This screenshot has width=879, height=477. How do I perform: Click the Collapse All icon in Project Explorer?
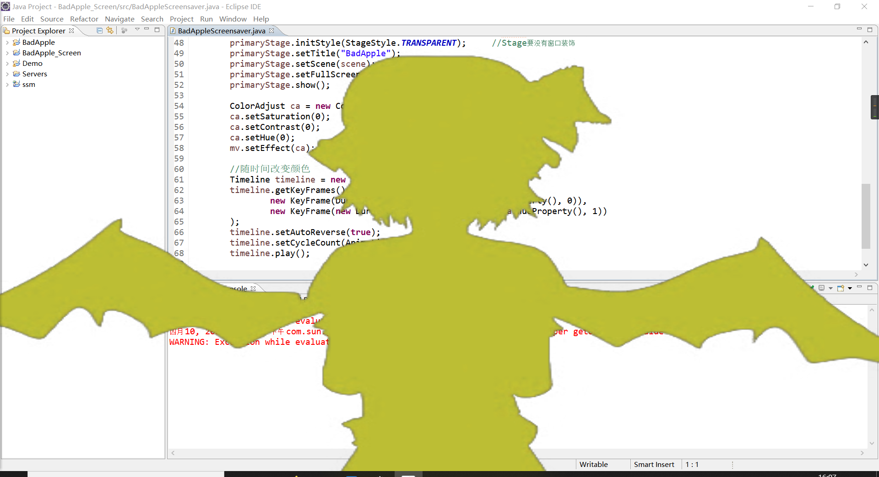(99, 30)
